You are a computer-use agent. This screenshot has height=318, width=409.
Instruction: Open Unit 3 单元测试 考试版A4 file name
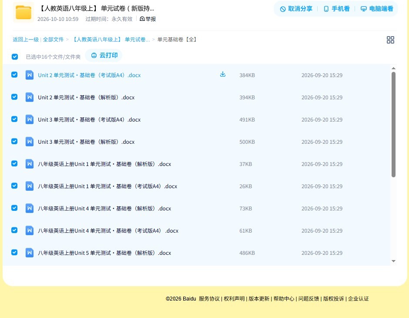[89, 119]
